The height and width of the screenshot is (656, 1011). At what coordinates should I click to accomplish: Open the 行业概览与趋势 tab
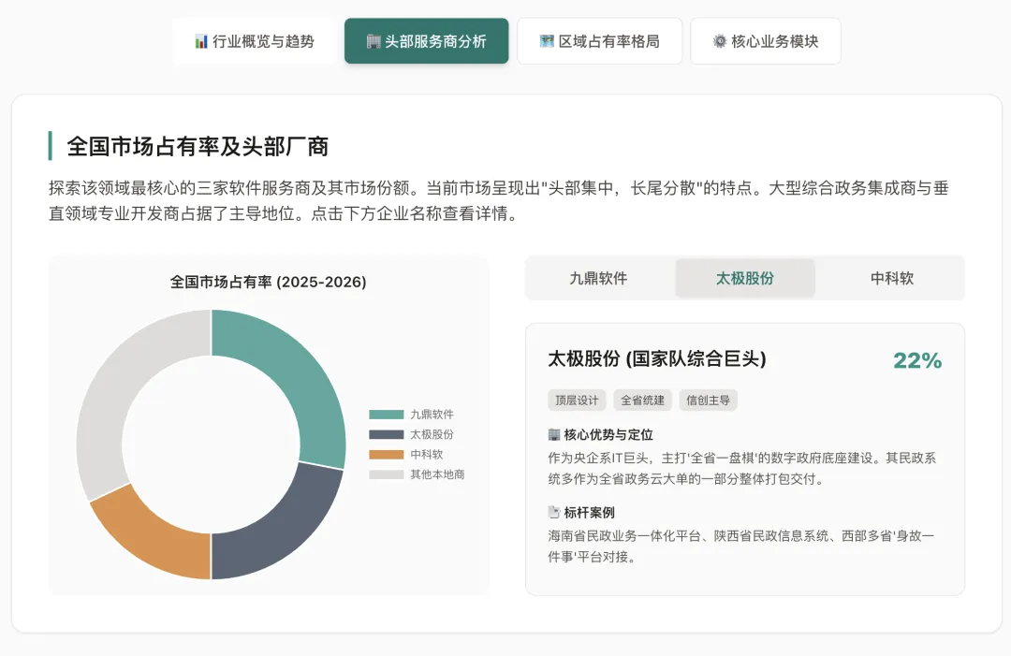tap(254, 41)
